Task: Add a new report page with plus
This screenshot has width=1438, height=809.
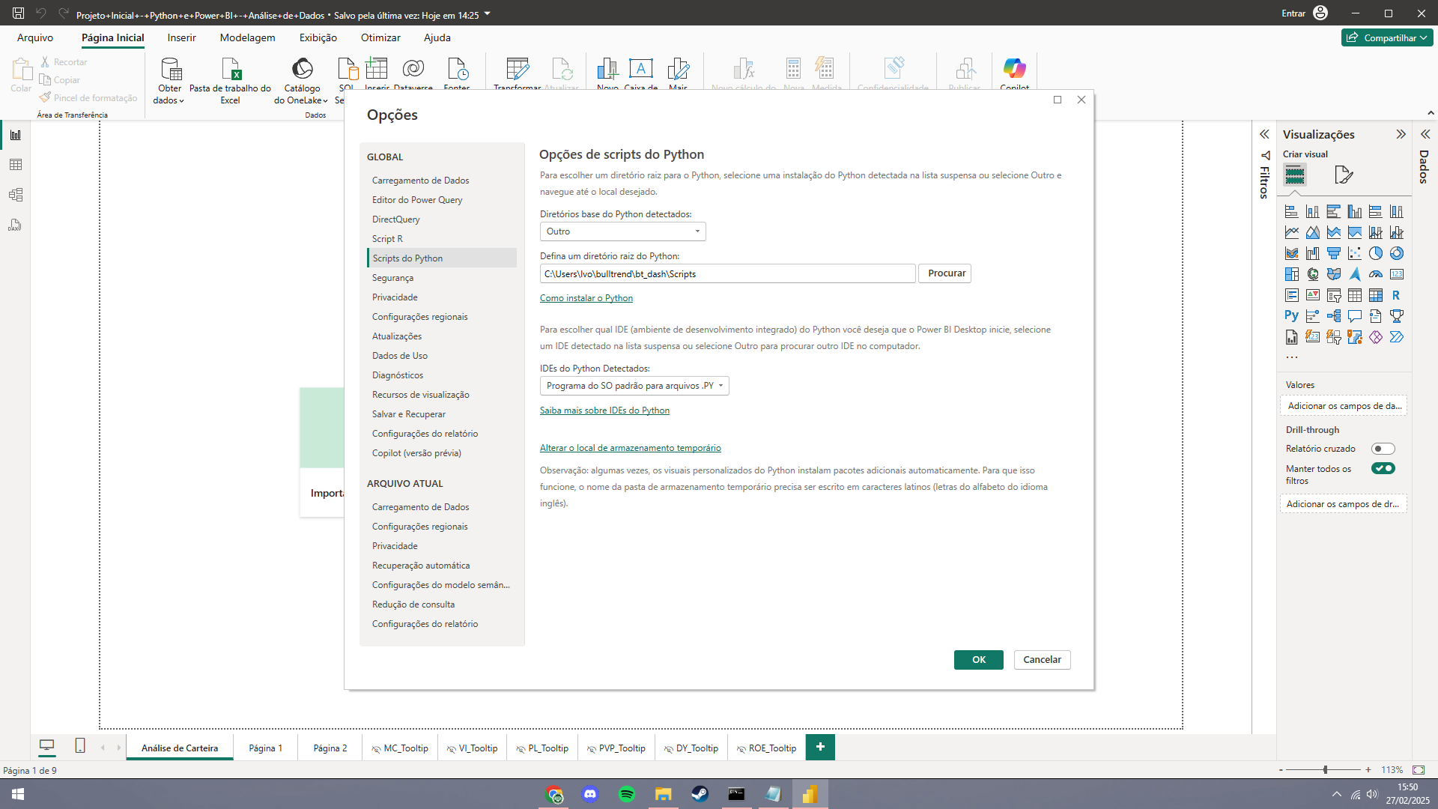Action: pos(820,747)
